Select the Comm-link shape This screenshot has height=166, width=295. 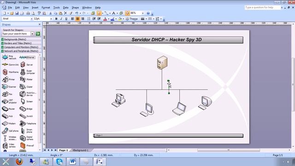(10, 65)
